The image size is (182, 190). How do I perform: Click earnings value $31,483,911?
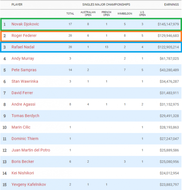click(169, 93)
